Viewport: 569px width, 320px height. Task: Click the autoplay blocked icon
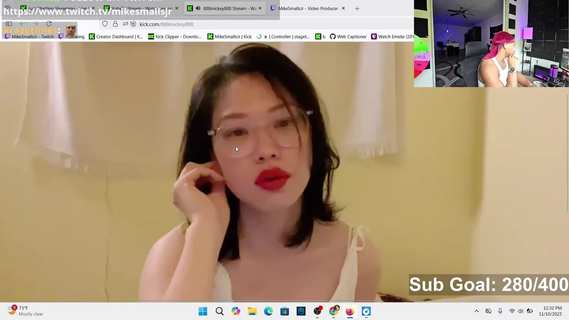[x=133, y=24]
